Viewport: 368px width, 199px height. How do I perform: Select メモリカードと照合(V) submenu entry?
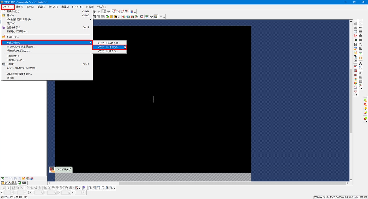pos(108,51)
